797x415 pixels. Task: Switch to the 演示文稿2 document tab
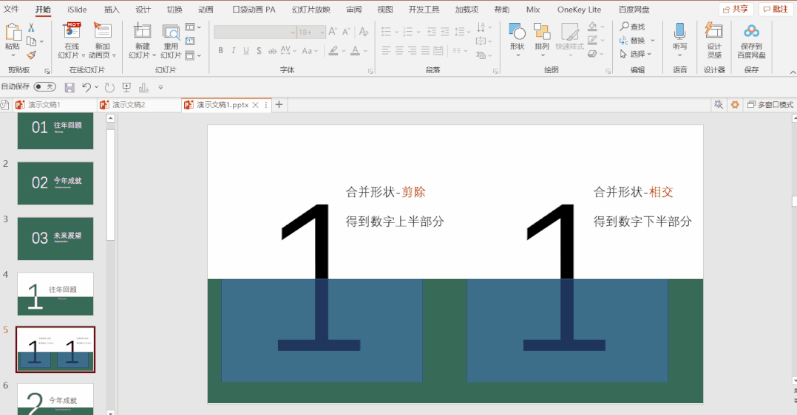point(128,105)
